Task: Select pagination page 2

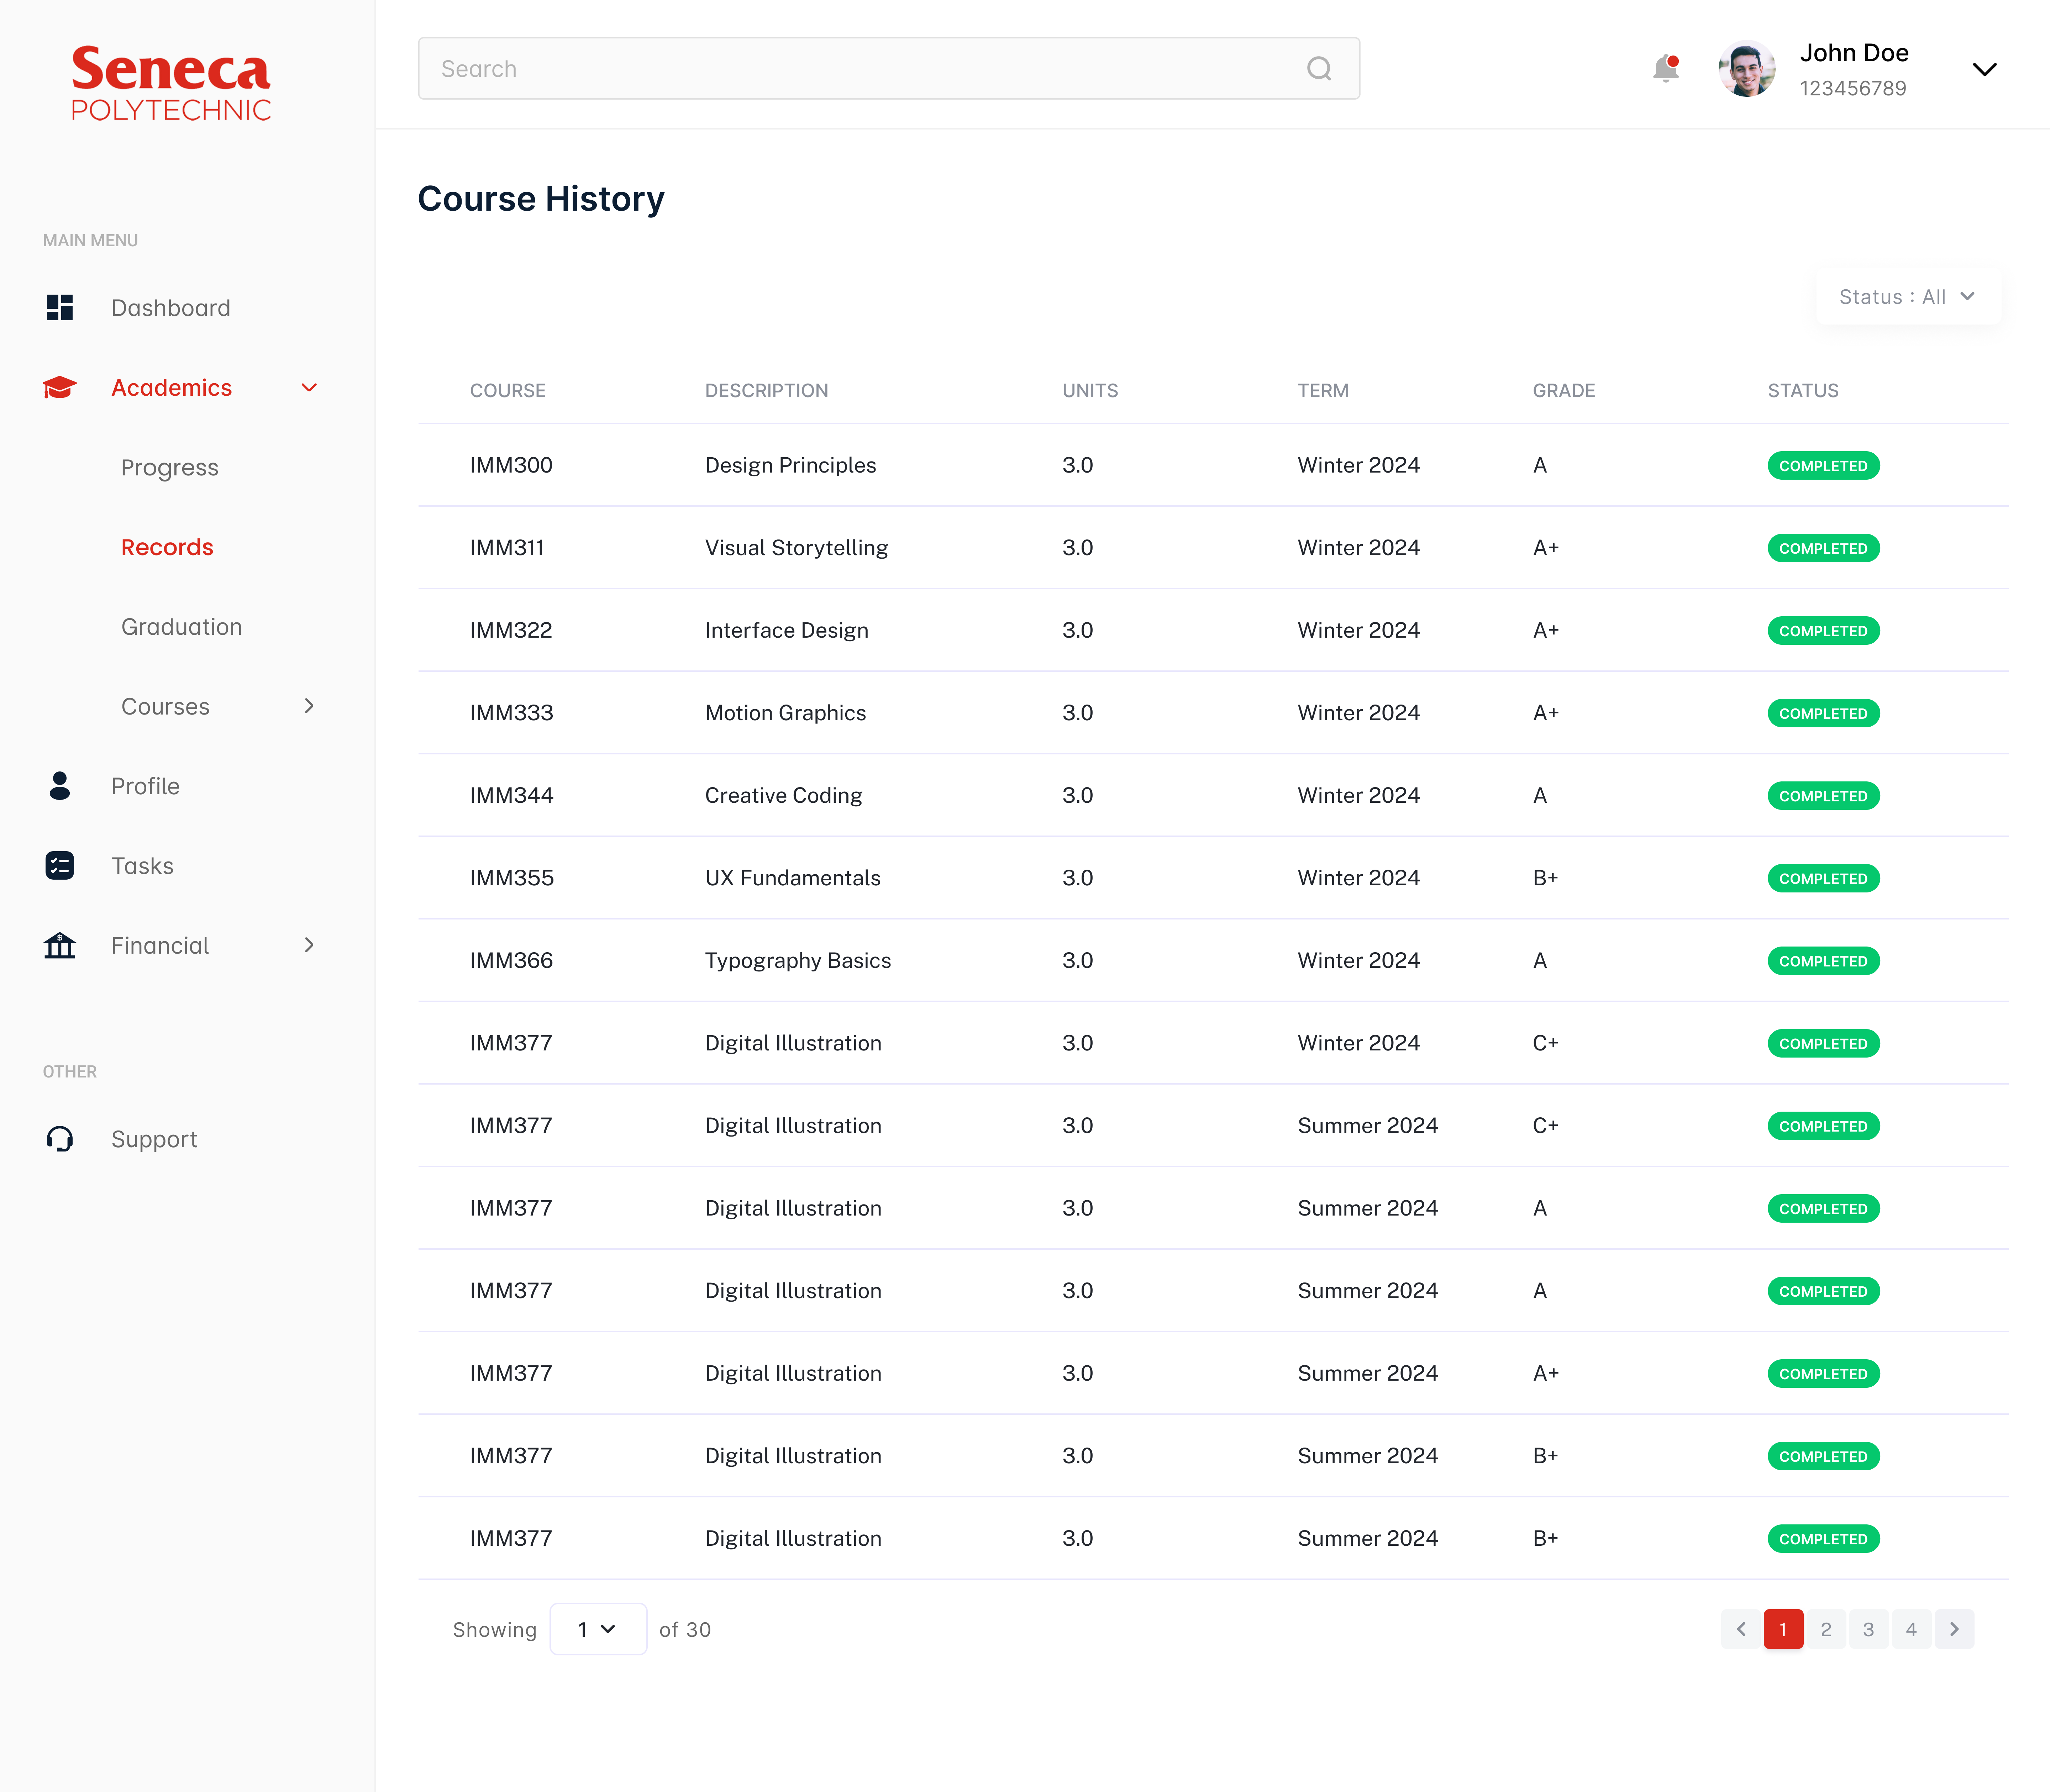Action: click(x=1826, y=1629)
